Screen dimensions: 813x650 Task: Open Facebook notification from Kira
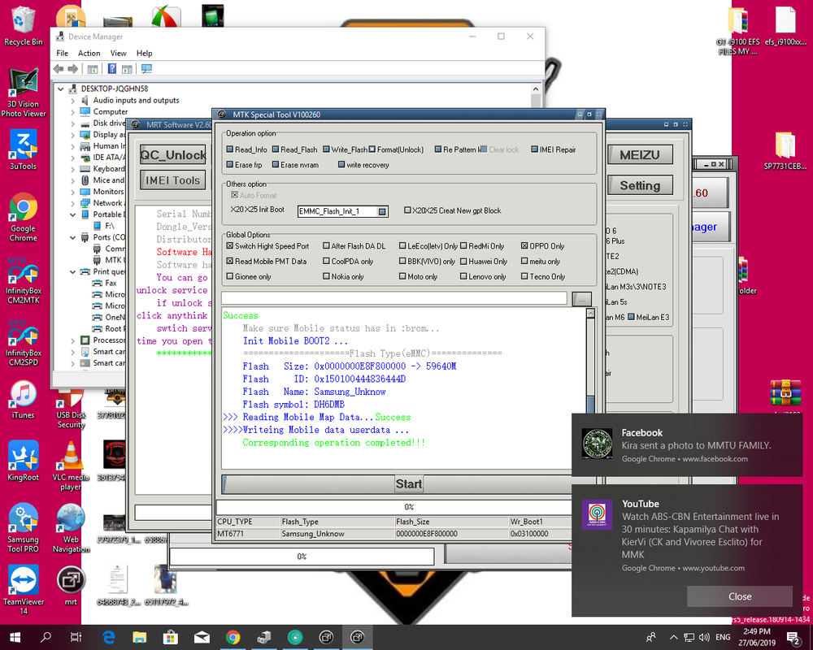687,445
